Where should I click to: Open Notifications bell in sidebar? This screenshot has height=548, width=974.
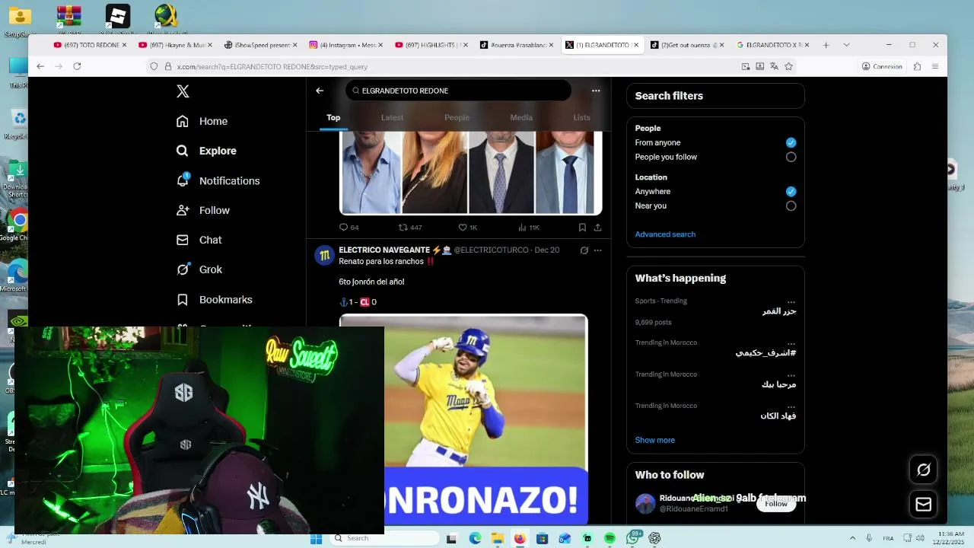click(218, 180)
